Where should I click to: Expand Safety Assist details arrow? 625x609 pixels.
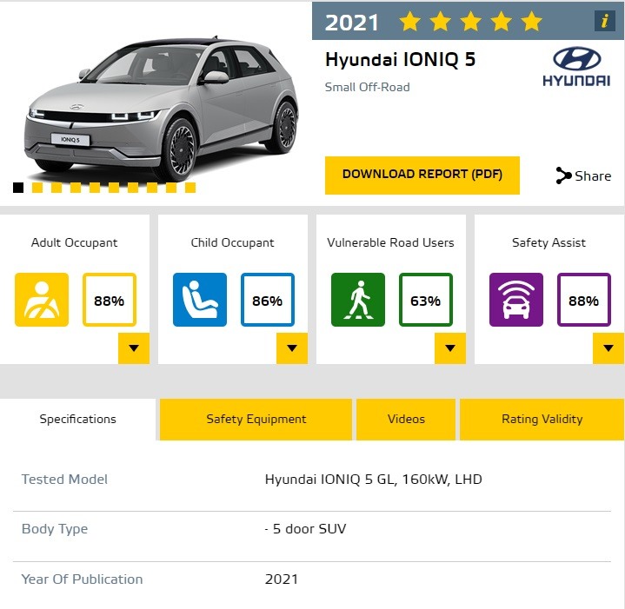tap(608, 348)
